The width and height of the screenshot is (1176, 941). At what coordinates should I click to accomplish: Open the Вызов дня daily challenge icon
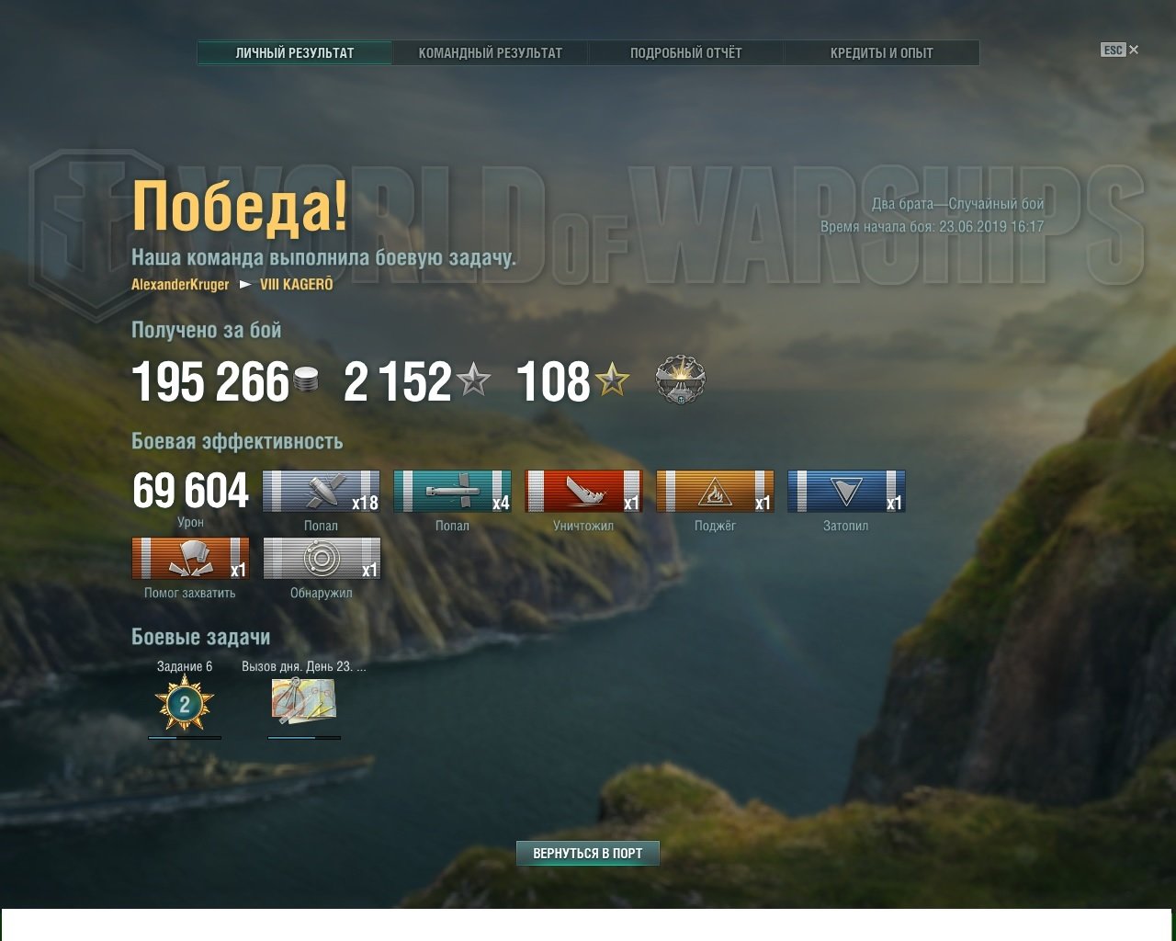pos(304,700)
